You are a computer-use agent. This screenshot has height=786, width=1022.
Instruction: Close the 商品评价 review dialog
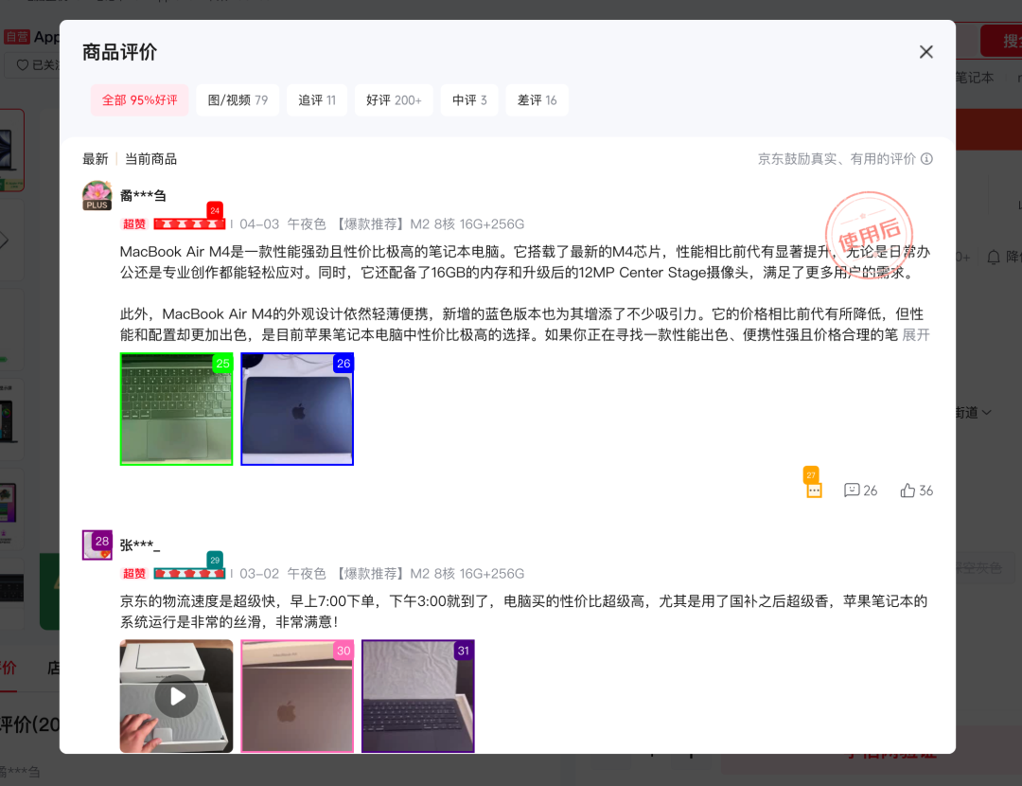point(925,52)
